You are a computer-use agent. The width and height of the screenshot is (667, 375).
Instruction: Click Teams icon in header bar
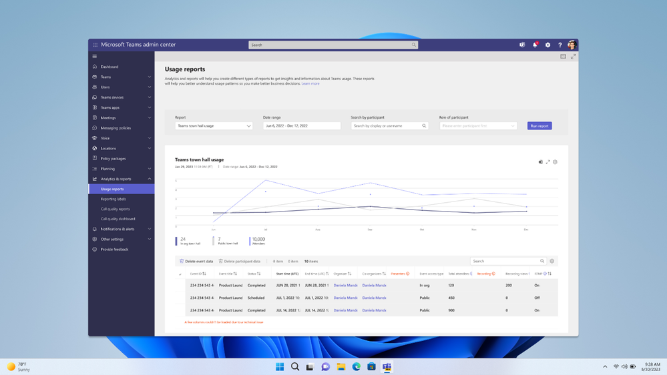point(522,45)
